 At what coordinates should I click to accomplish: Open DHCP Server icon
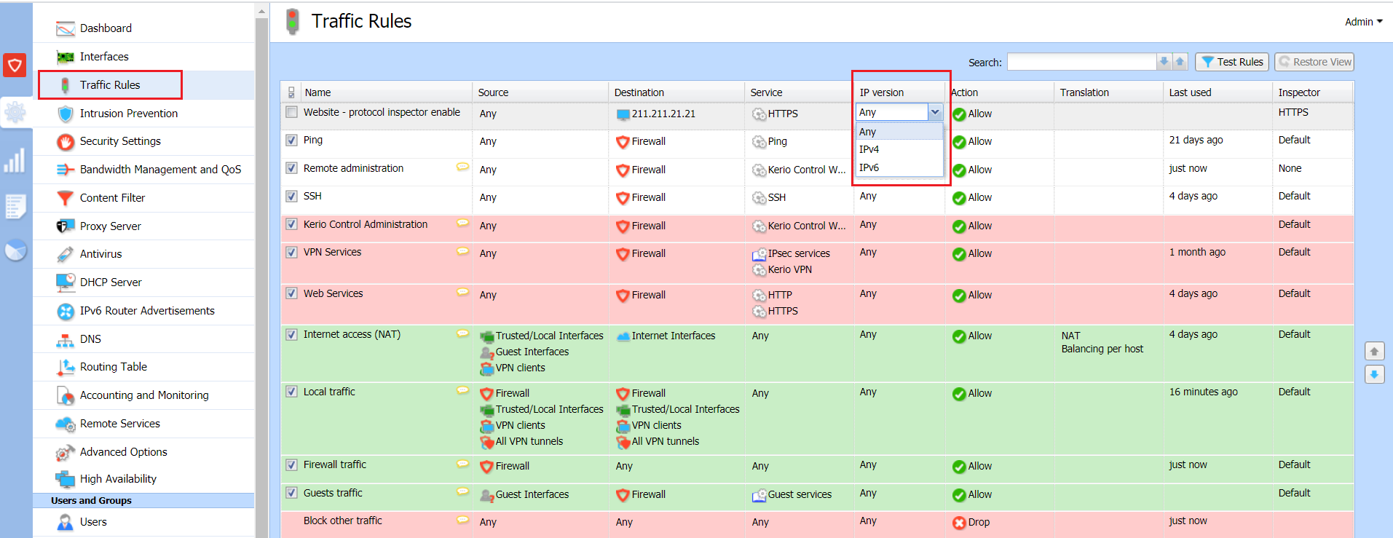(66, 282)
